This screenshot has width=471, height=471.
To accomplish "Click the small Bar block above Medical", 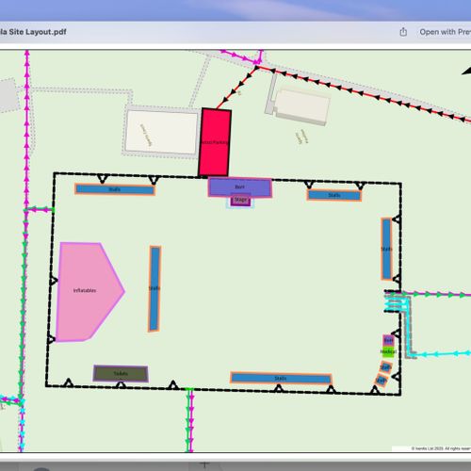I will (x=388, y=340).
